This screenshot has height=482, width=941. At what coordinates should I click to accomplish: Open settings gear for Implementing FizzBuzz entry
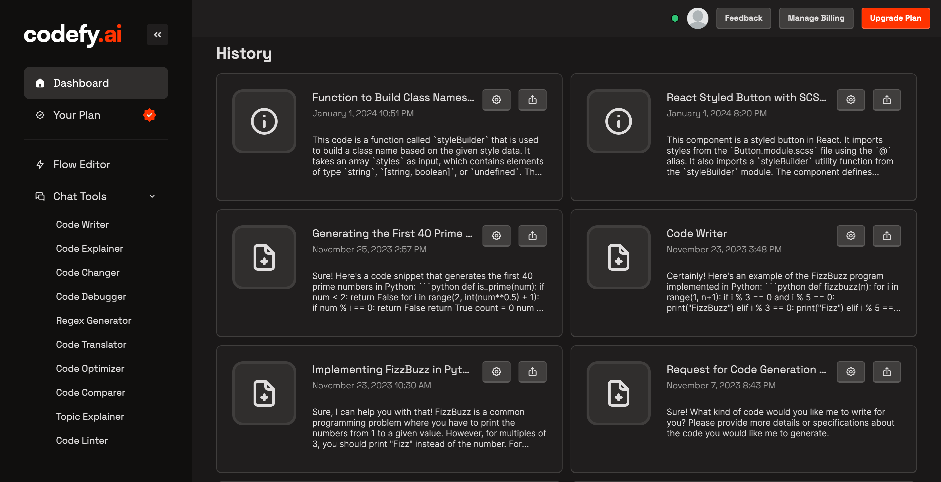[496, 372]
